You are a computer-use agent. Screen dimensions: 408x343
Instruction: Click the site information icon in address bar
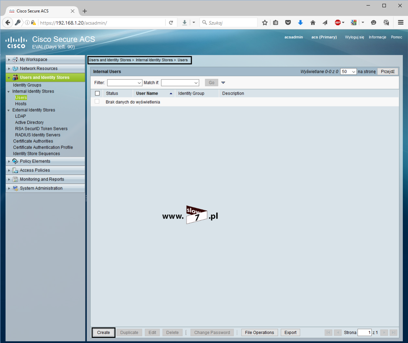pos(27,23)
